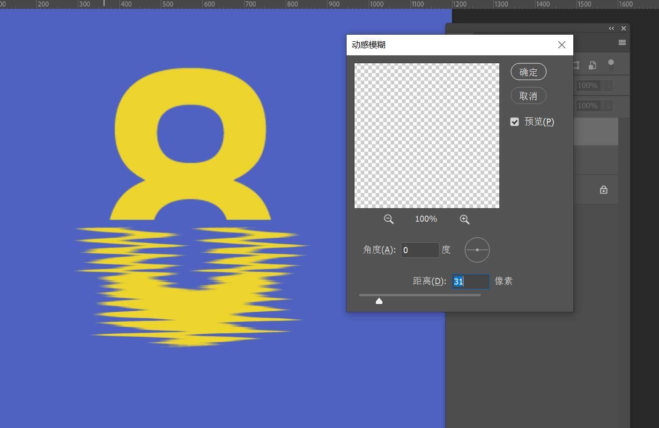The width and height of the screenshot is (659, 428).
Task: Close the 动感模糊 dialog
Action: pos(562,45)
